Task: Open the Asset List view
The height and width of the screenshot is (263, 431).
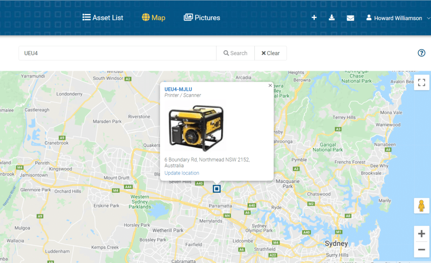Action: pos(103,18)
